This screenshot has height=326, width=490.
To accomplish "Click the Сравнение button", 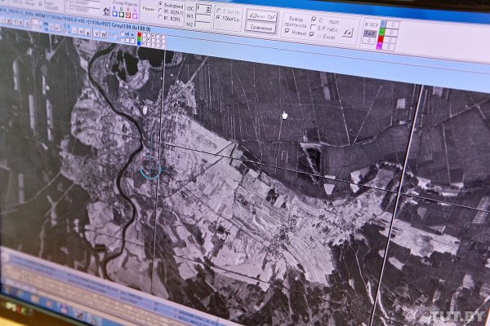I will click(x=261, y=26).
